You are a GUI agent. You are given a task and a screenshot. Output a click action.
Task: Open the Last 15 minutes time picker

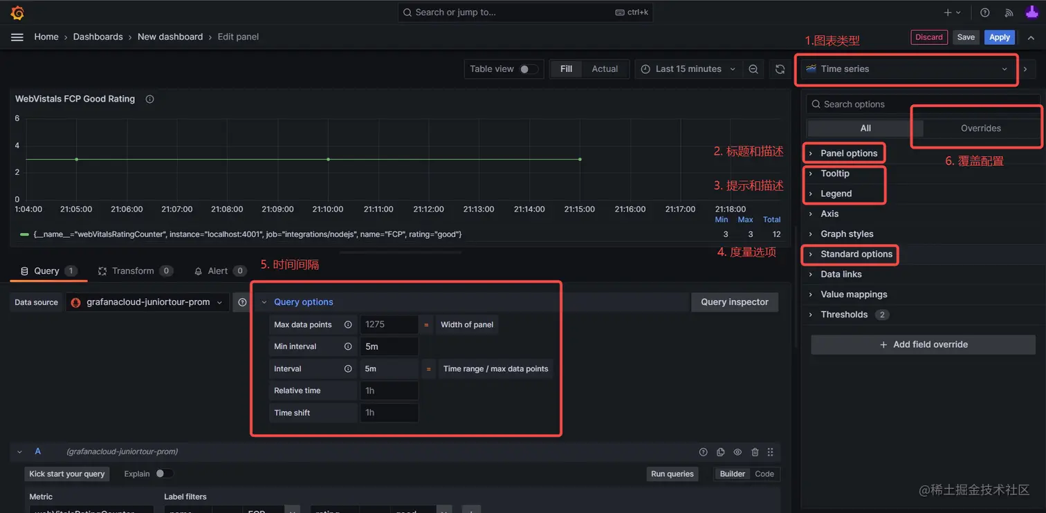coord(688,69)
